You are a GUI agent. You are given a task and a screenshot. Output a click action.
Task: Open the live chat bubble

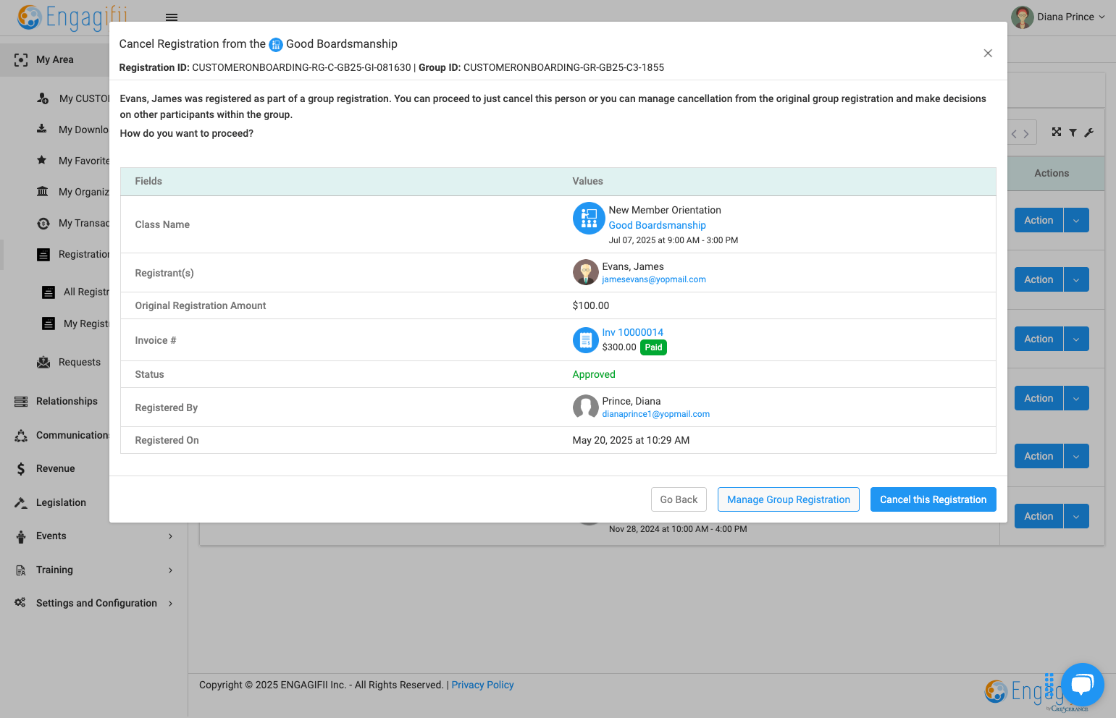click(x=1082, y=684)
